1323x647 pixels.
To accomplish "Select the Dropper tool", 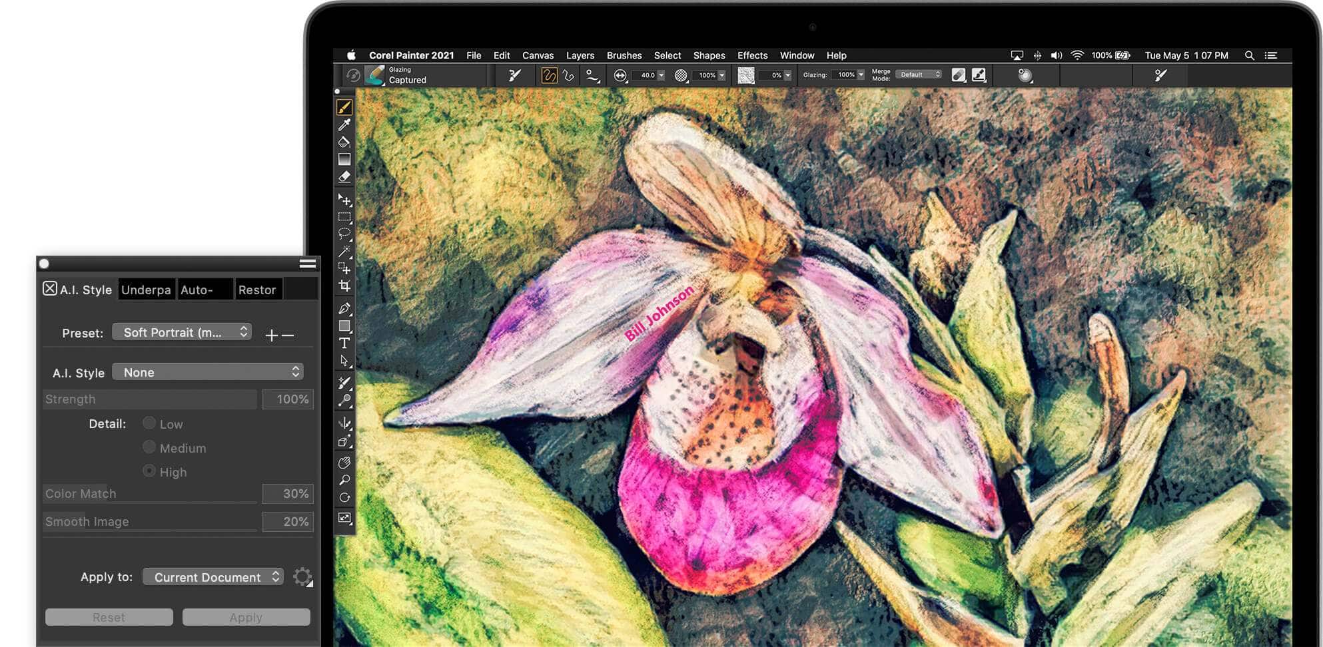I will point(344,124).
